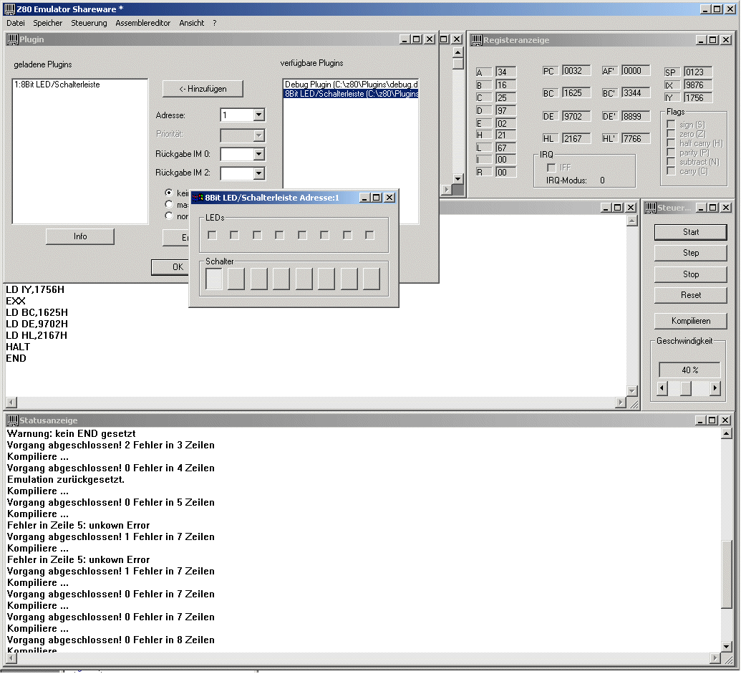Open the Datei menu
This screenshot has height=674, width=741.
(x=16, y=23)
